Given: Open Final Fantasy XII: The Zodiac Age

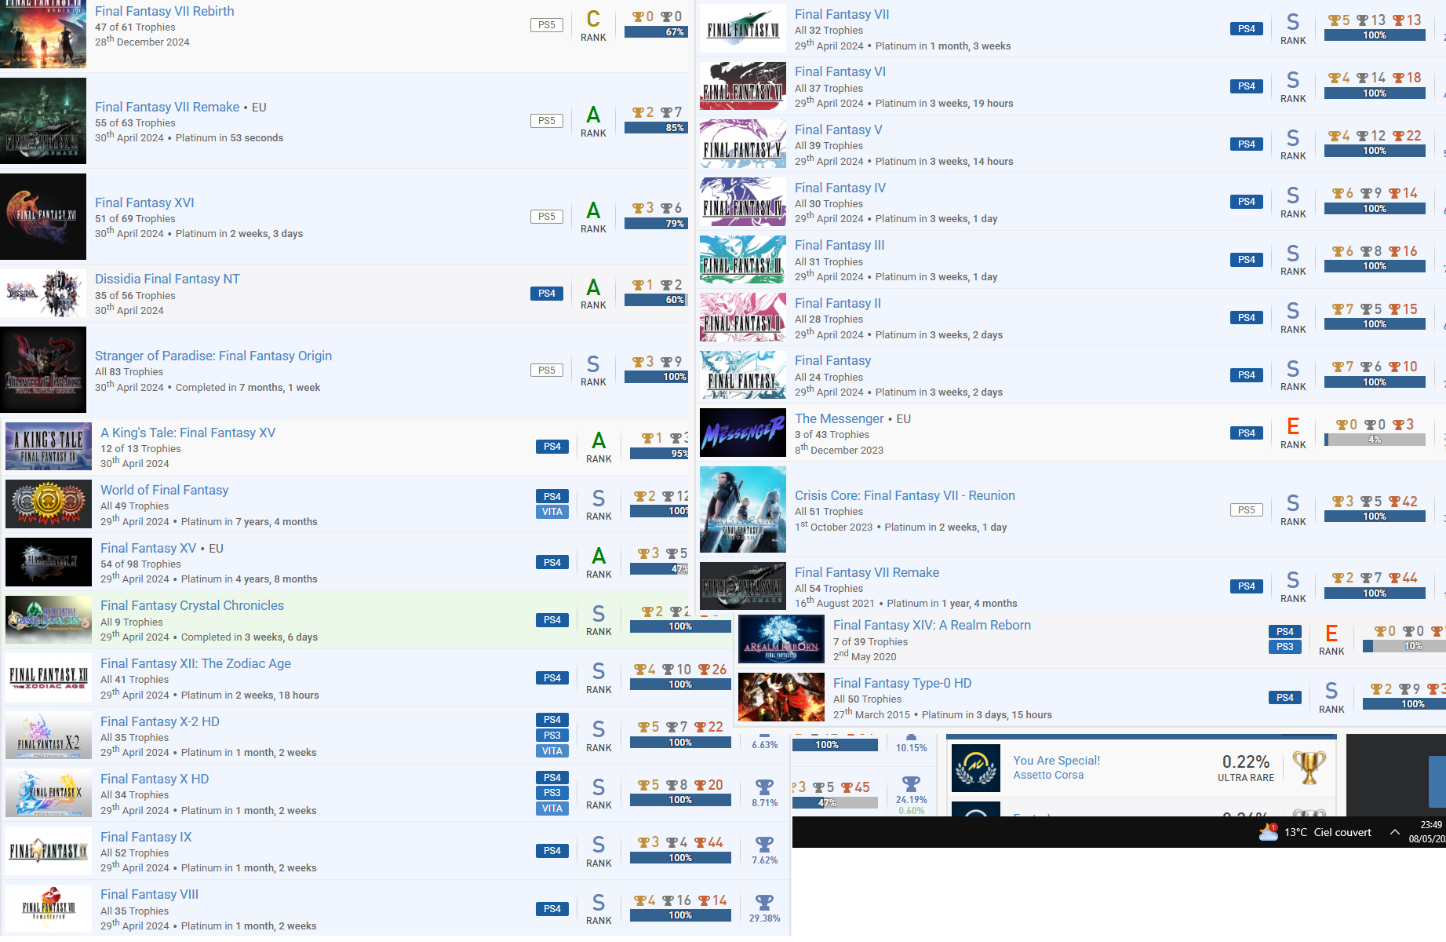Looking at the screenshot, I should click(195, 663).
